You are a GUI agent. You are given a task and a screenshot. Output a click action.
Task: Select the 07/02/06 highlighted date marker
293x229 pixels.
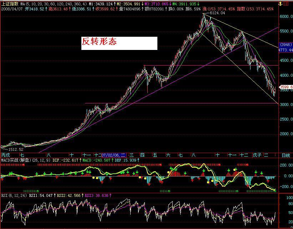click(x=114, y=155)
